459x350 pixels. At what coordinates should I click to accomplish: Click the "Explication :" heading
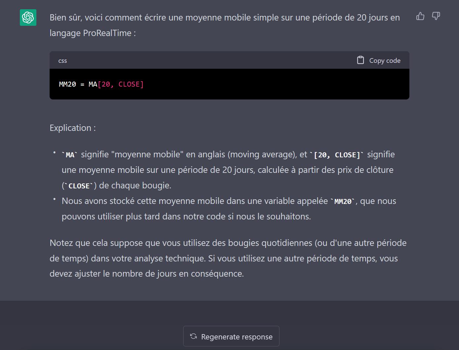click(x=73, y=128)
